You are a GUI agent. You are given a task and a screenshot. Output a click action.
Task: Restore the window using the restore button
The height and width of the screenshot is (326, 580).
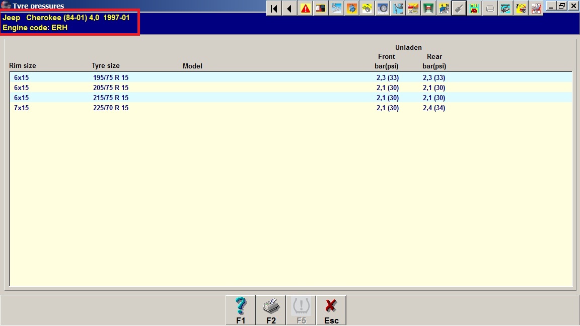[x=562, y=6]
